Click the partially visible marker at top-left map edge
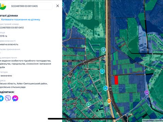The image size is (163, 122). (x=63, y=4)
